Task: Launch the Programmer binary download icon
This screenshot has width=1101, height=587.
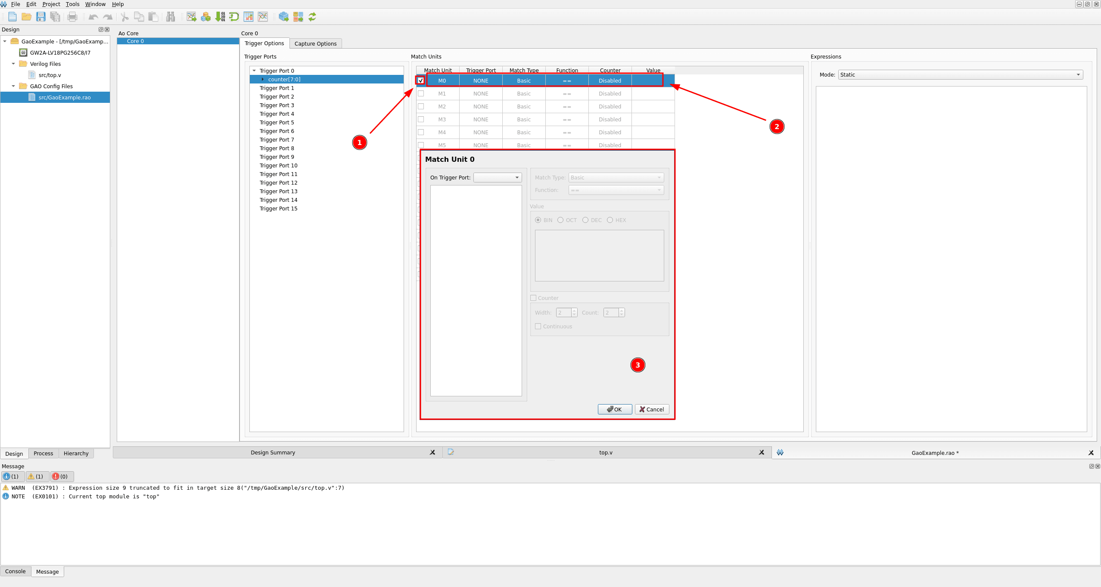Action: (x=220, y=17)
